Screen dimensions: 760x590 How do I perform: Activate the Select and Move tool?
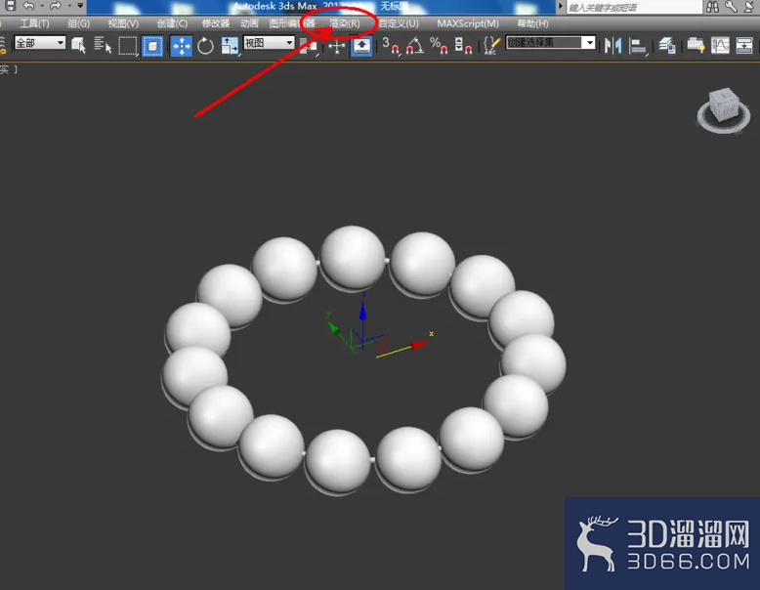coord(182,46)
